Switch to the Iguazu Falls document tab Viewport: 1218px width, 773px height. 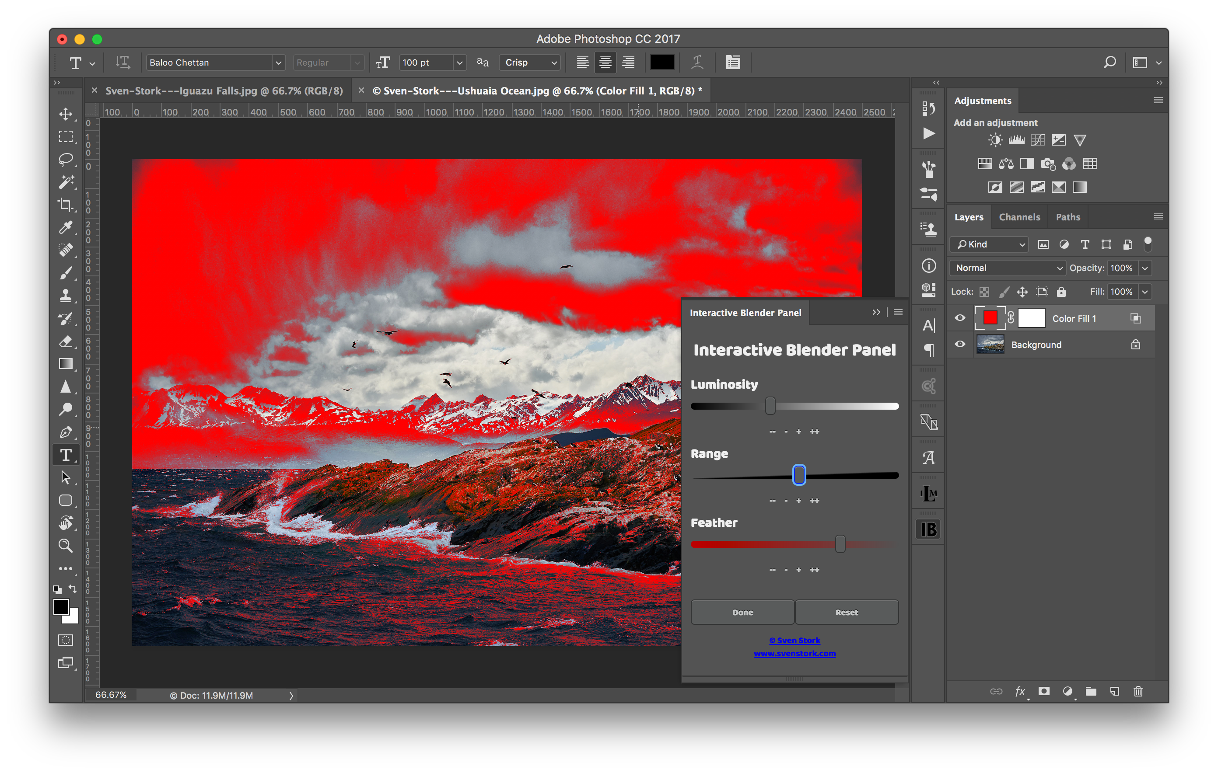224,91
